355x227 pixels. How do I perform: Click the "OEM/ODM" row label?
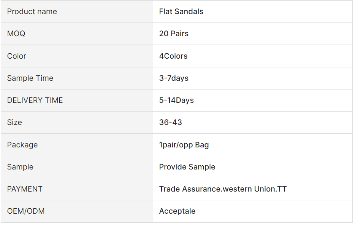(x=26, y=211)
